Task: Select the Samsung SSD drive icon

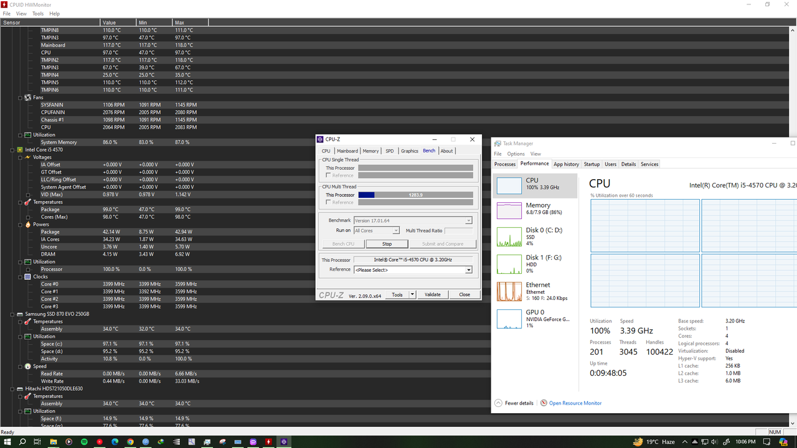Action: (20, 314)
